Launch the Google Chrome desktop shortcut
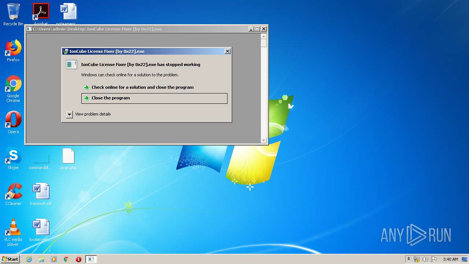The width and height of the screenshot is (469, 264). pos(13,89)
